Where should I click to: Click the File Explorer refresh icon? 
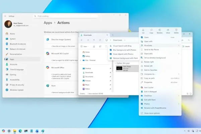point(100,40)
